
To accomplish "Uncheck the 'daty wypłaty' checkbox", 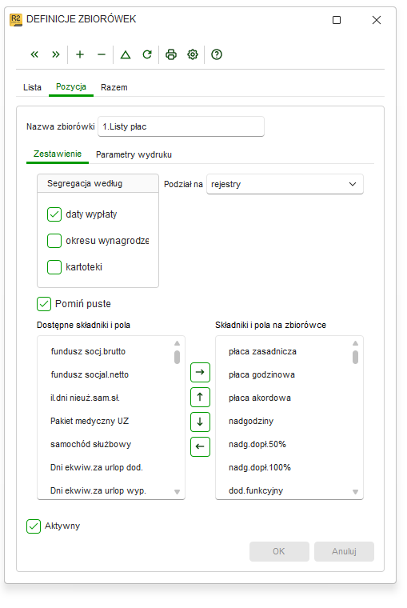I will pyautogui.click(x=54, y=214).
